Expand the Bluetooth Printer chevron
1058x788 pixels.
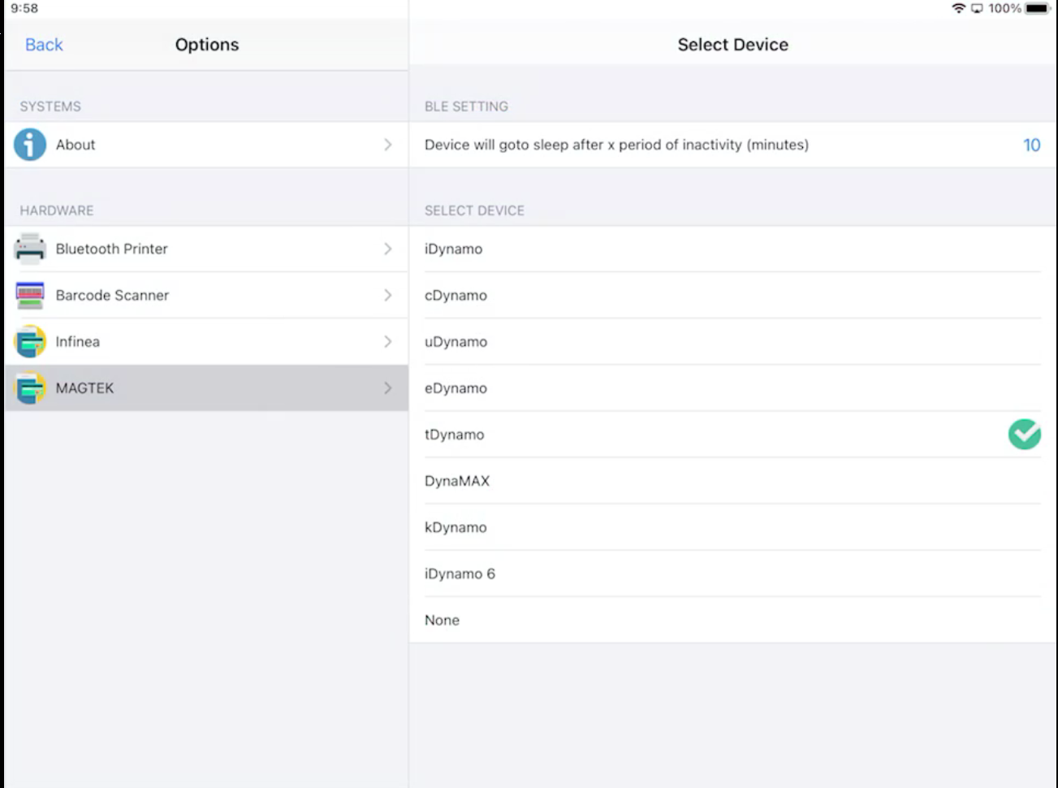388,249
